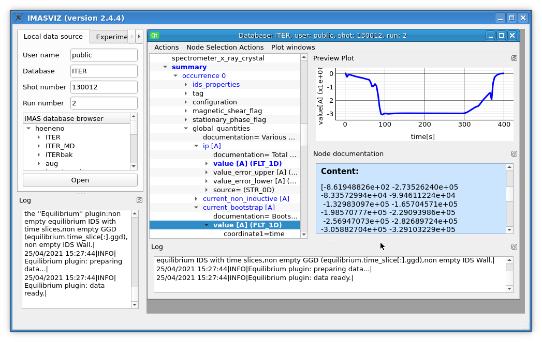Click the Qt logo window menu icon
The width and height of the screenshot is (542, 342).
pos(154,36)
